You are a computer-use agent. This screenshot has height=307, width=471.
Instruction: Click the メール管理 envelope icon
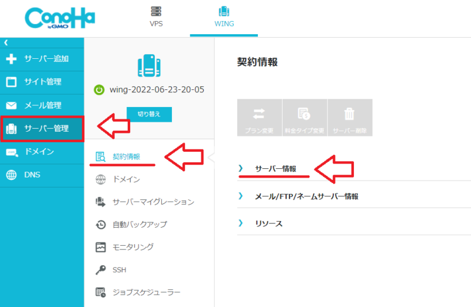tap(11, 106)
